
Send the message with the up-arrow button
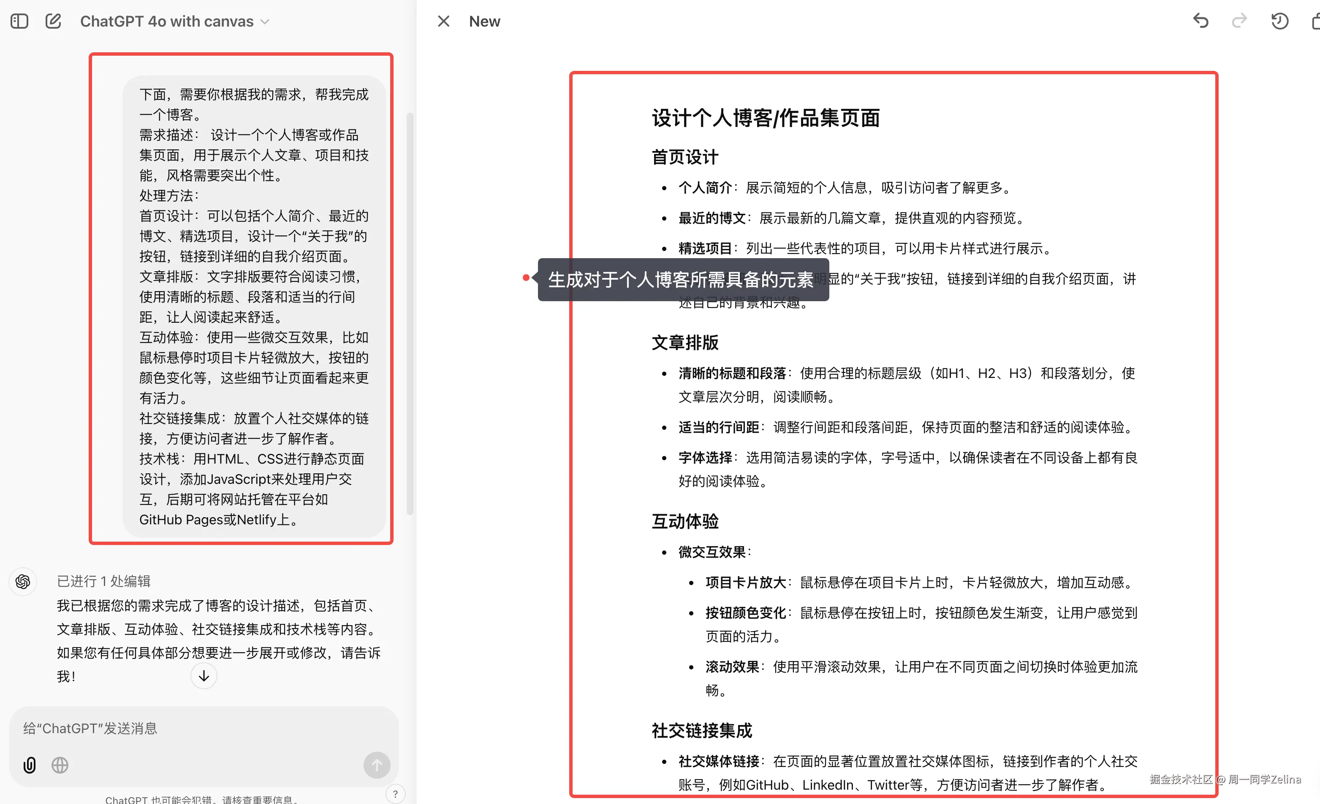point(377,765)
